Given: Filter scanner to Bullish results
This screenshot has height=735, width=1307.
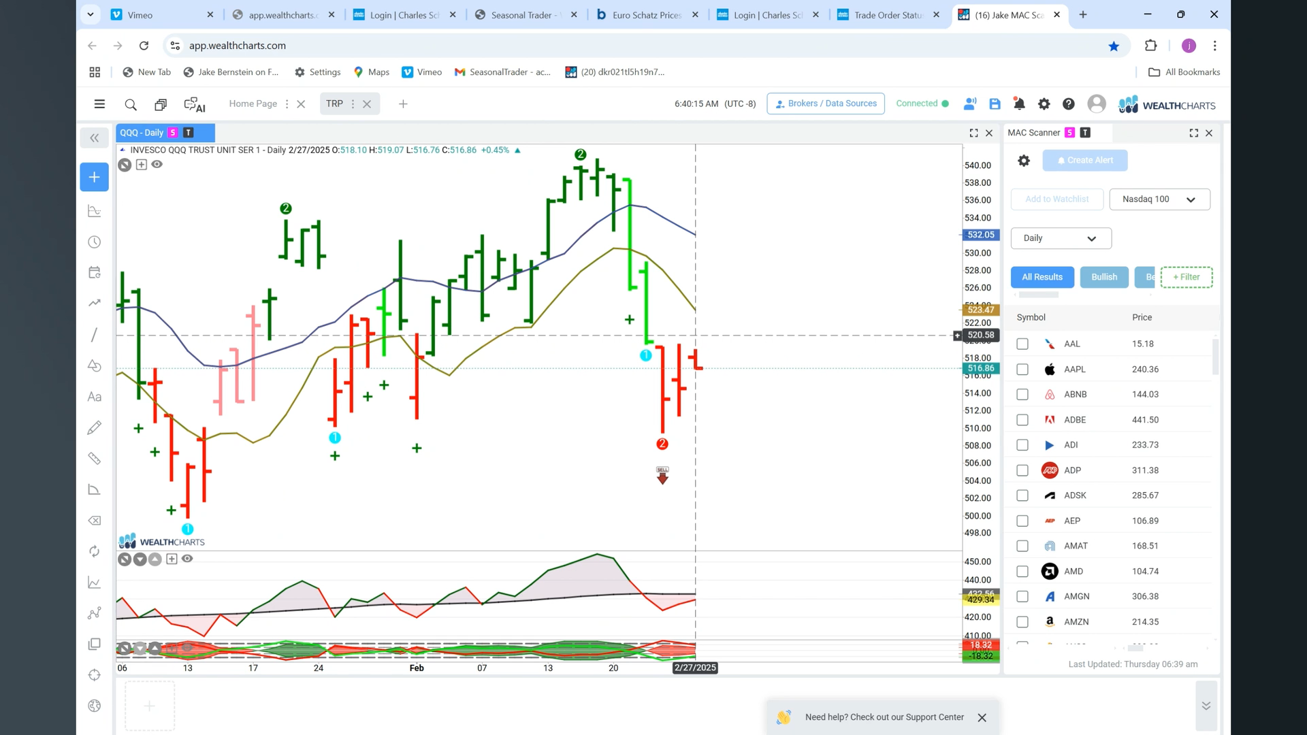Looking at the screenshot, I should (x=1104, y=277).
